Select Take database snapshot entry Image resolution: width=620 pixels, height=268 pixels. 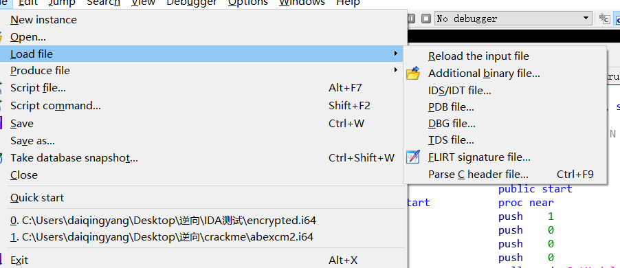coord(74,158)
